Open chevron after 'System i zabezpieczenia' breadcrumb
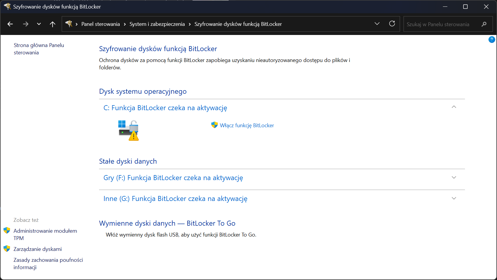 coord(190,24)
